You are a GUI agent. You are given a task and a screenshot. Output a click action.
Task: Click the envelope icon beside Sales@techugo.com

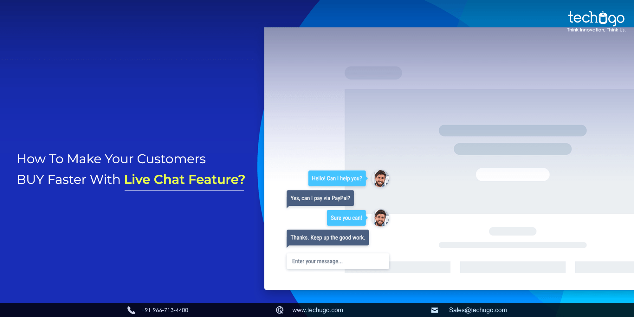pos(434,310)
